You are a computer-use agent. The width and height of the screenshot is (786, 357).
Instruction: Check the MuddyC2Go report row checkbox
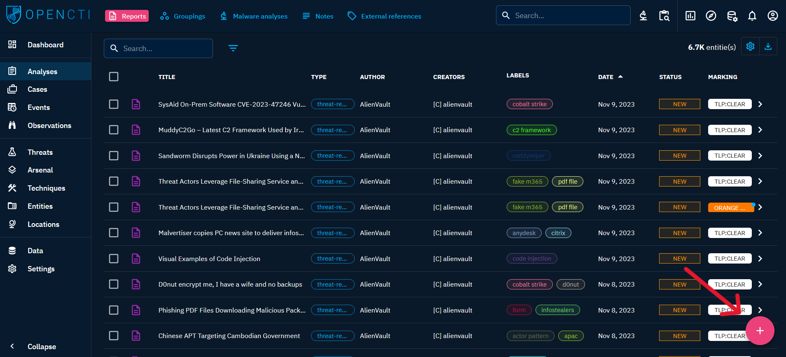[114, 130]
